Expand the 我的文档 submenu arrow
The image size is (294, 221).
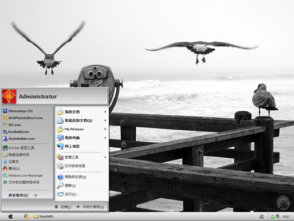coord(105,112)
